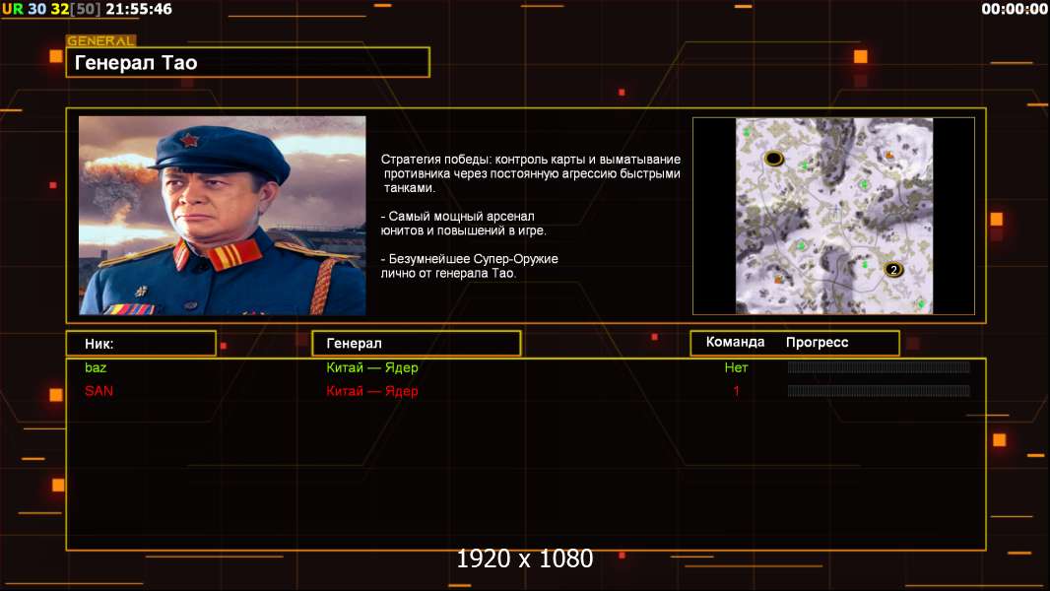Click baz's Китай — Ядер faction entry
The height and width of the screenshot is (591, 1050).
pos(372,367)
